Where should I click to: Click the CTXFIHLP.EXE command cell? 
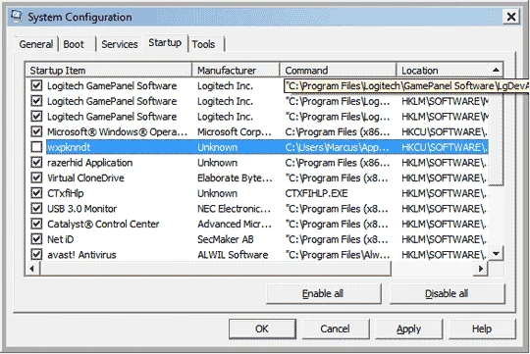click(316, 193)
